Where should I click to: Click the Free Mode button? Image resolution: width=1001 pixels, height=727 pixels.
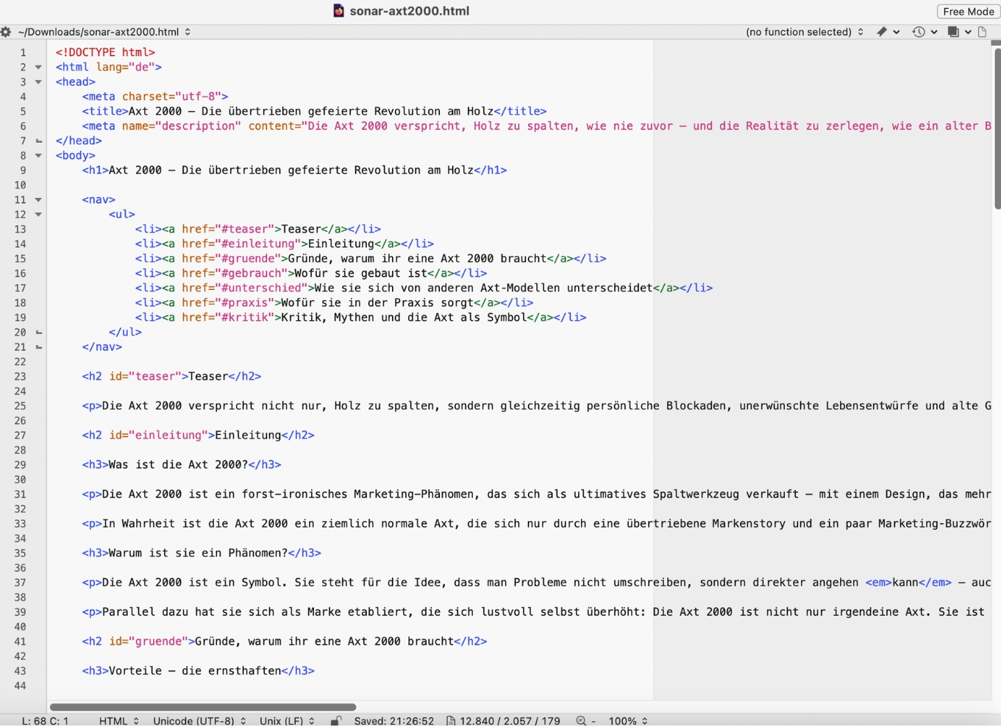click(x=967, y=11)
